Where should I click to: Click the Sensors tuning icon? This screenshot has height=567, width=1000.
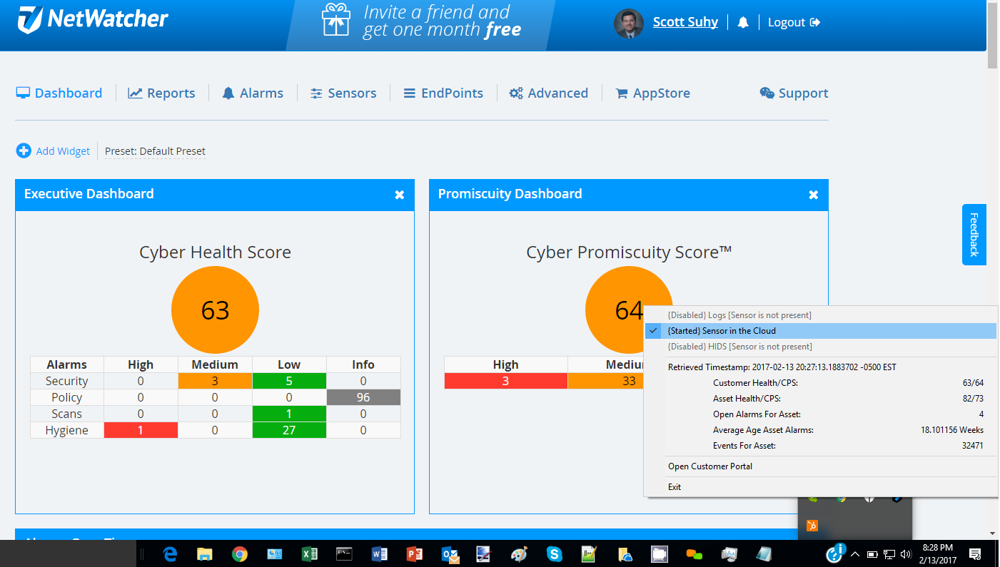point(315,93)
